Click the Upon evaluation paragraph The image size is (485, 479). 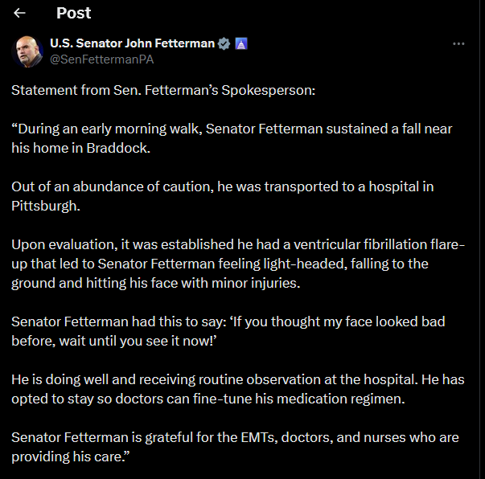[237, 264]
